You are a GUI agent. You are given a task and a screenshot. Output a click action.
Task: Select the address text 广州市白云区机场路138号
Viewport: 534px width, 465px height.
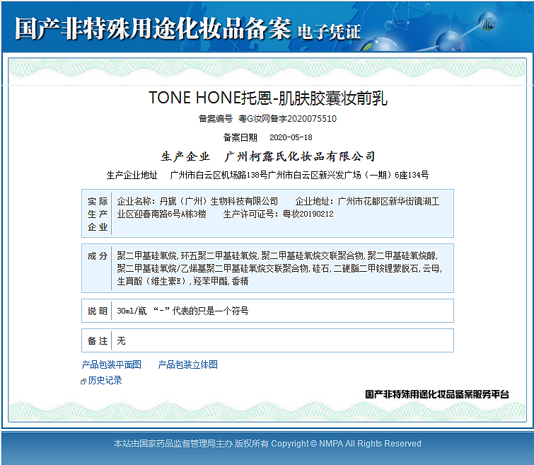tap(219, 176)
